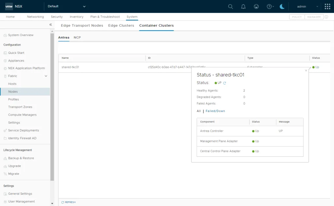Close the Status popup
This screenshot has height=206, width=334.
306,71
